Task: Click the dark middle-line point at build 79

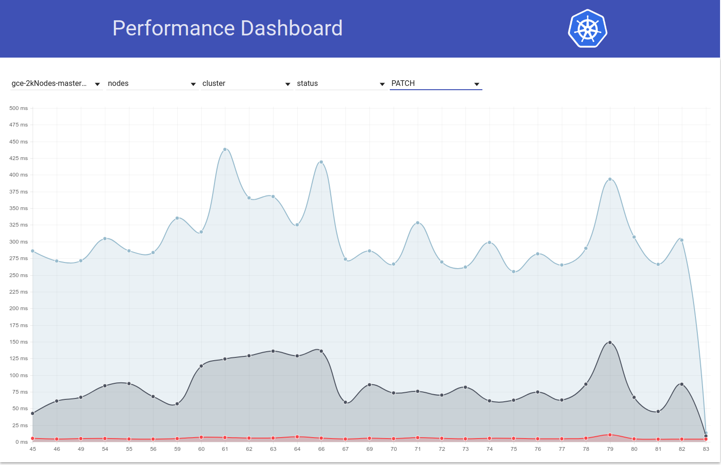Action: click(610, 342)
